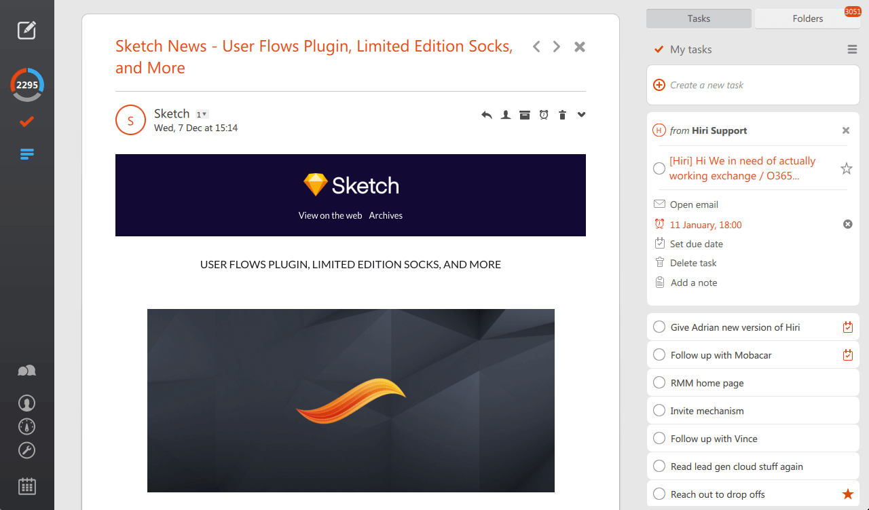869x510 pixels.
Task: Open due date icon for Mobacar task
Action: (847, 355)
